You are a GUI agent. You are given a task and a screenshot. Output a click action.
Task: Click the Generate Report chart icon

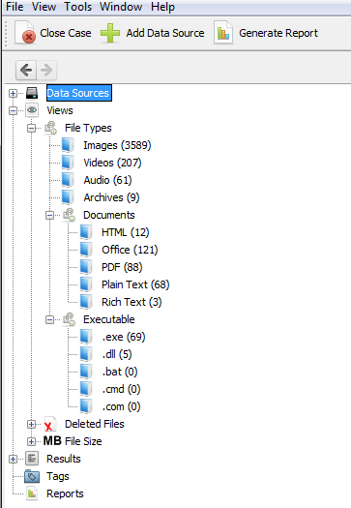tap(223, 32)
